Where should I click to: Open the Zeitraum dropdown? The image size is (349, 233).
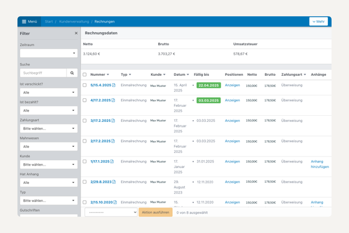pos(48,53)
